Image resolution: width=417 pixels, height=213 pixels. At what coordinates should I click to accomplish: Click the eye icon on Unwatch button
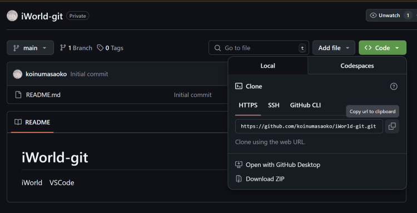373,16
